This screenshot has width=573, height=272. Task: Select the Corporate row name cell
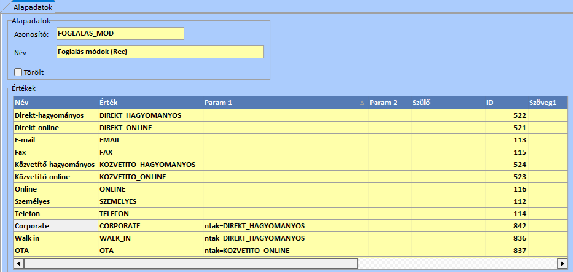55,226
